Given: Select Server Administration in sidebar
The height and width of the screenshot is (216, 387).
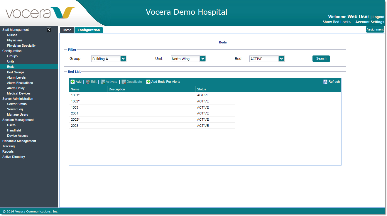Looking at the screenshot, I should click(18, 99).
